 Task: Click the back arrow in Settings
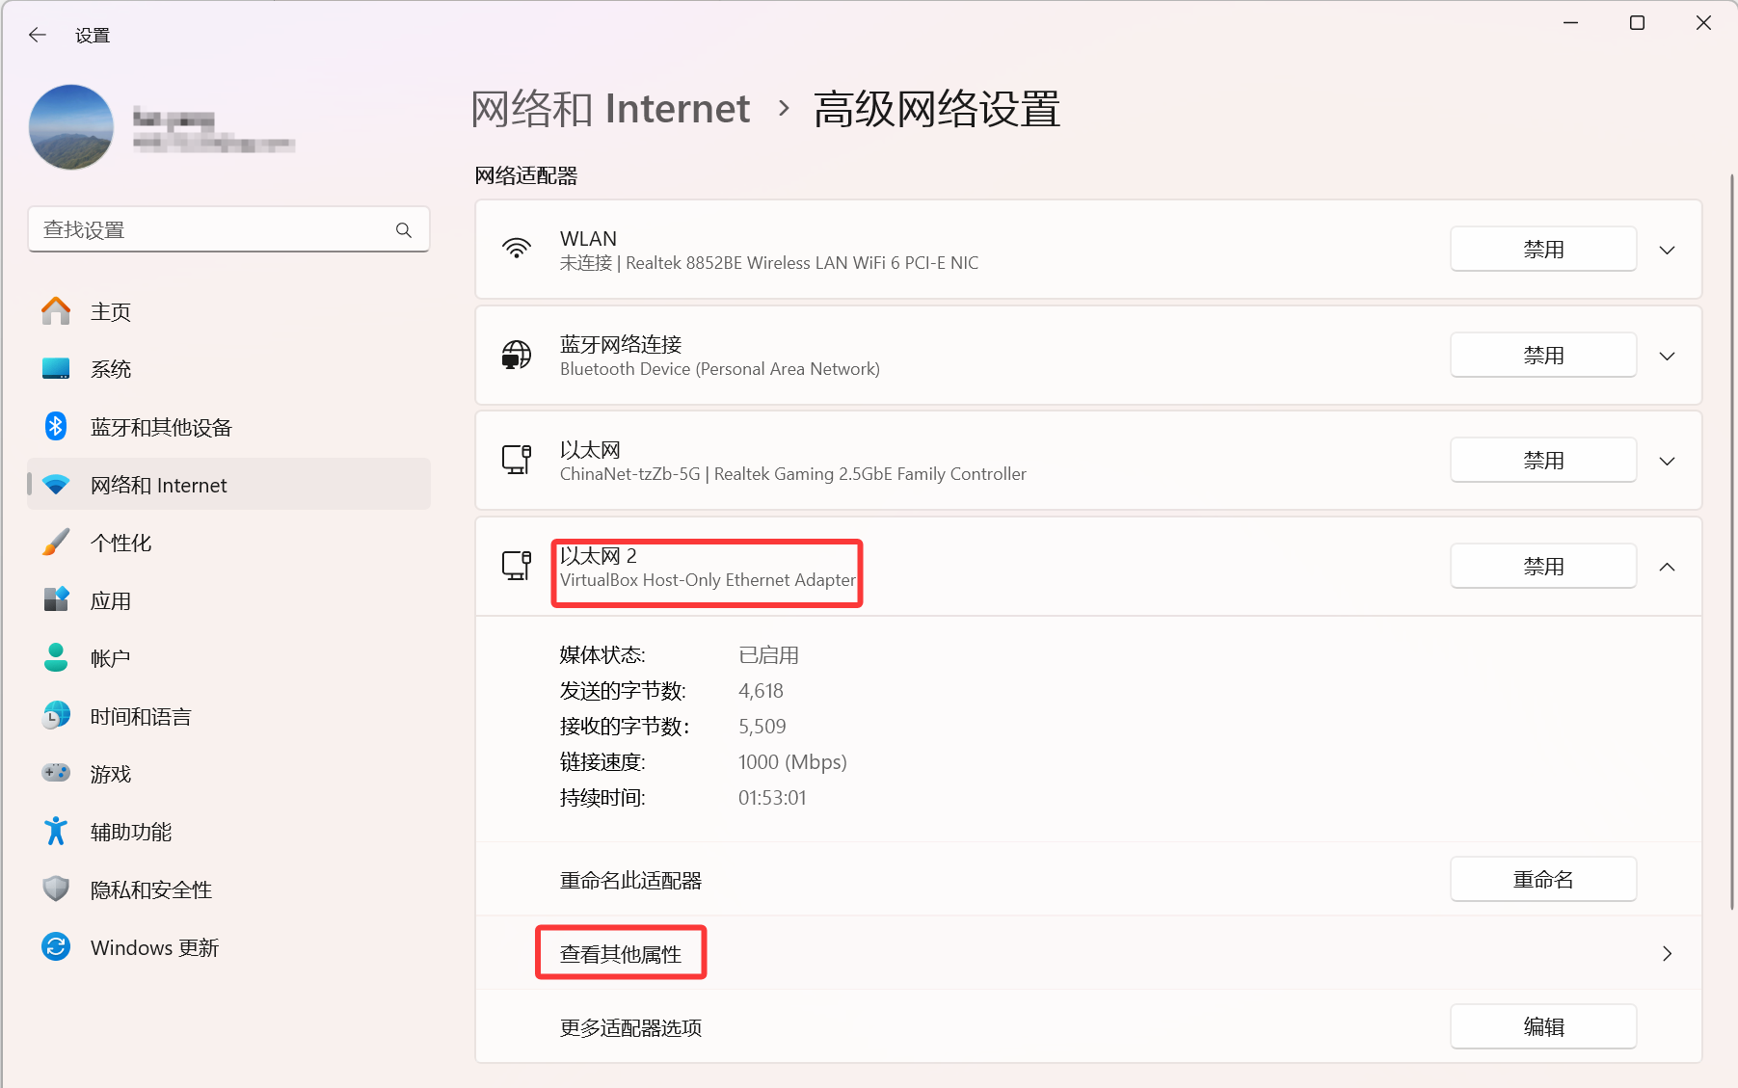[38, 36]
